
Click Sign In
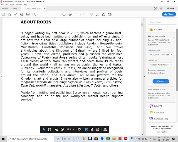tap(170, 9)
